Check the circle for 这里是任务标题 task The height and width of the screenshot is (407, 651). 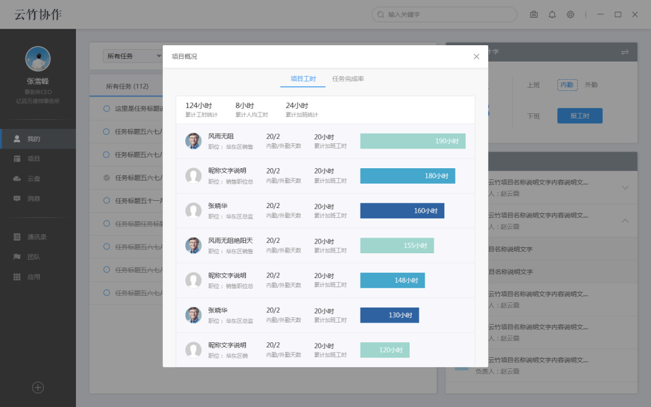[x=106, y=109]
